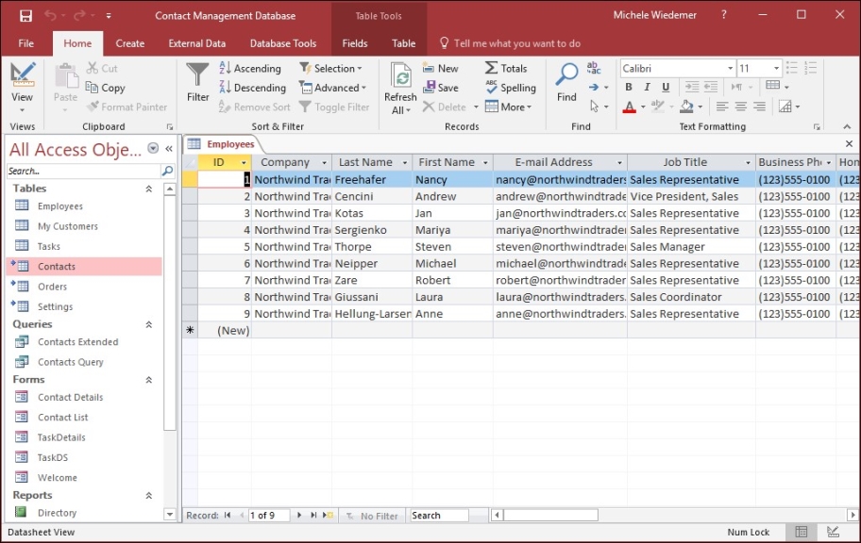Click the font color A button
The image size is (861, 543).
[x=630, y=107]
